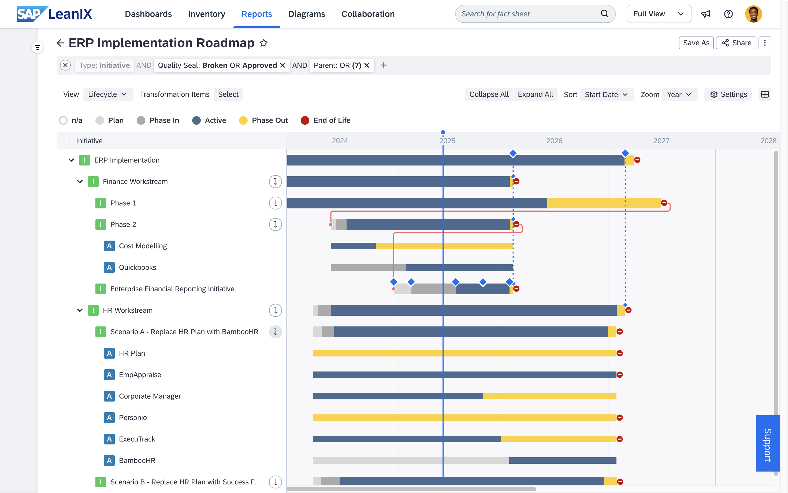
Task: Add a new filter with plus icon
Action: tap(384, 65)
